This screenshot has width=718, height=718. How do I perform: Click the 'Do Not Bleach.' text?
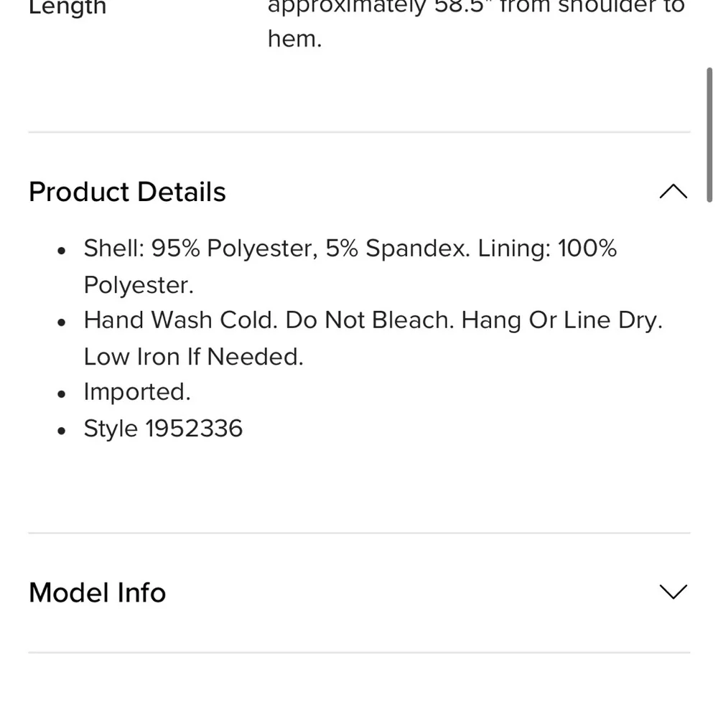[370, 320]
